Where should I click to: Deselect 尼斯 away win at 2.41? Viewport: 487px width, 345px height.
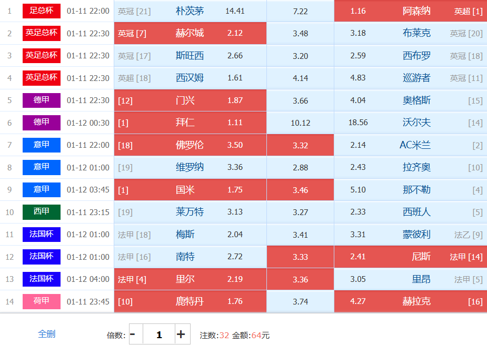(x=410, y=257)
